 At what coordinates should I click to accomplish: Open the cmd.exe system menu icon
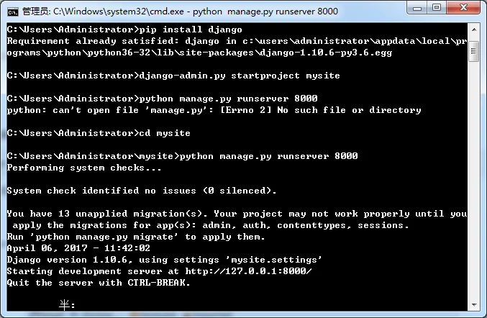coord(12,12)
